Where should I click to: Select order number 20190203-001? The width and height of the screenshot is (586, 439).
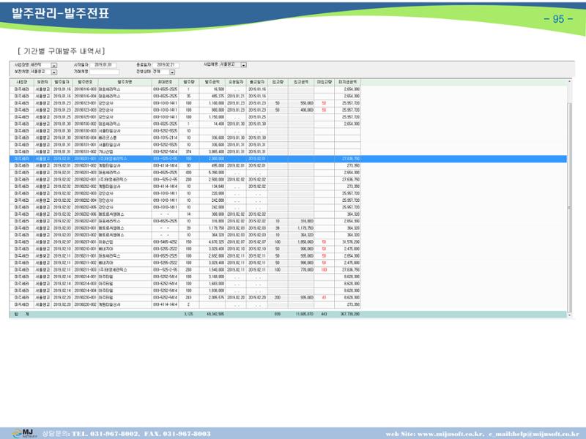pyautogui.click(x=85, y=228)
